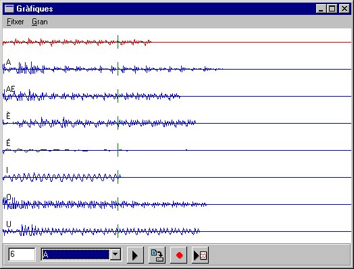The height and width of the screenshot is (269, 354).
Task: Click the play button in bottom toolbar
Action: point(135,255)
